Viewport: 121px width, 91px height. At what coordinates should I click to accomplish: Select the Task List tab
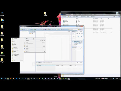[75, 32]
